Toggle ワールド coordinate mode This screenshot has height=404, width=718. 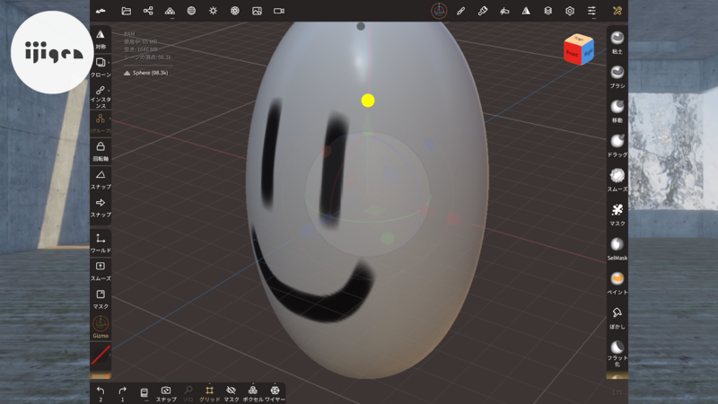[101, 243]
